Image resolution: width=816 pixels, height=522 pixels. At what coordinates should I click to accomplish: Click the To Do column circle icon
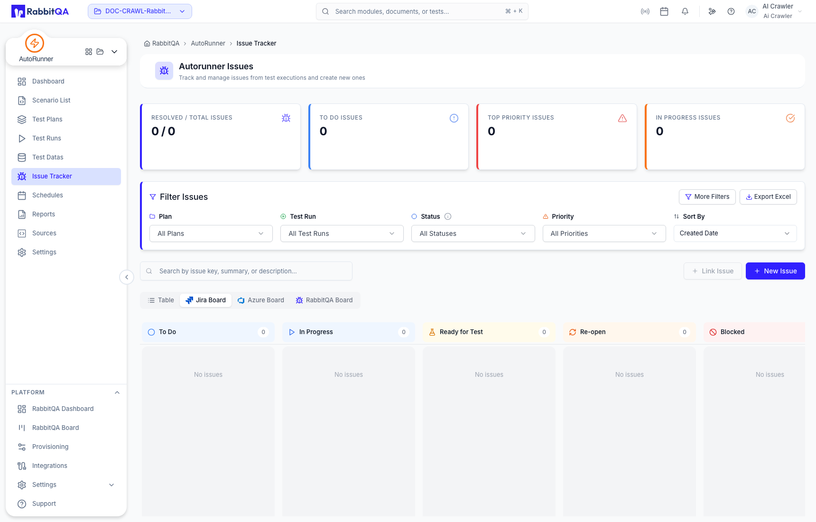(x=151, y=332)
